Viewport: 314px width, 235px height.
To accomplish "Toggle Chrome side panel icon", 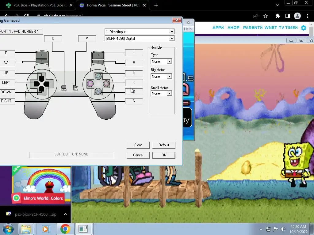I will [x=288, y=16].
